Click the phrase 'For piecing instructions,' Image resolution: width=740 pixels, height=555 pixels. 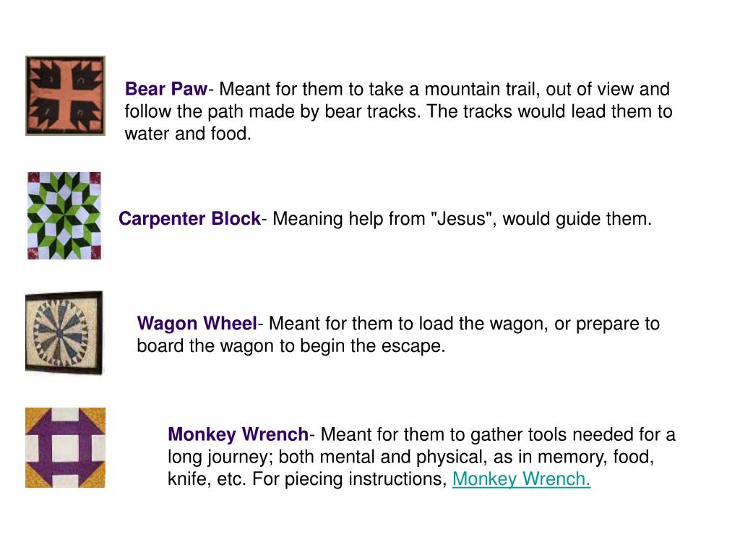(349, 479)
